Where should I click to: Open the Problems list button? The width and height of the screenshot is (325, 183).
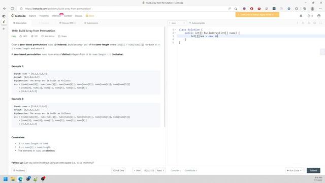19,171
